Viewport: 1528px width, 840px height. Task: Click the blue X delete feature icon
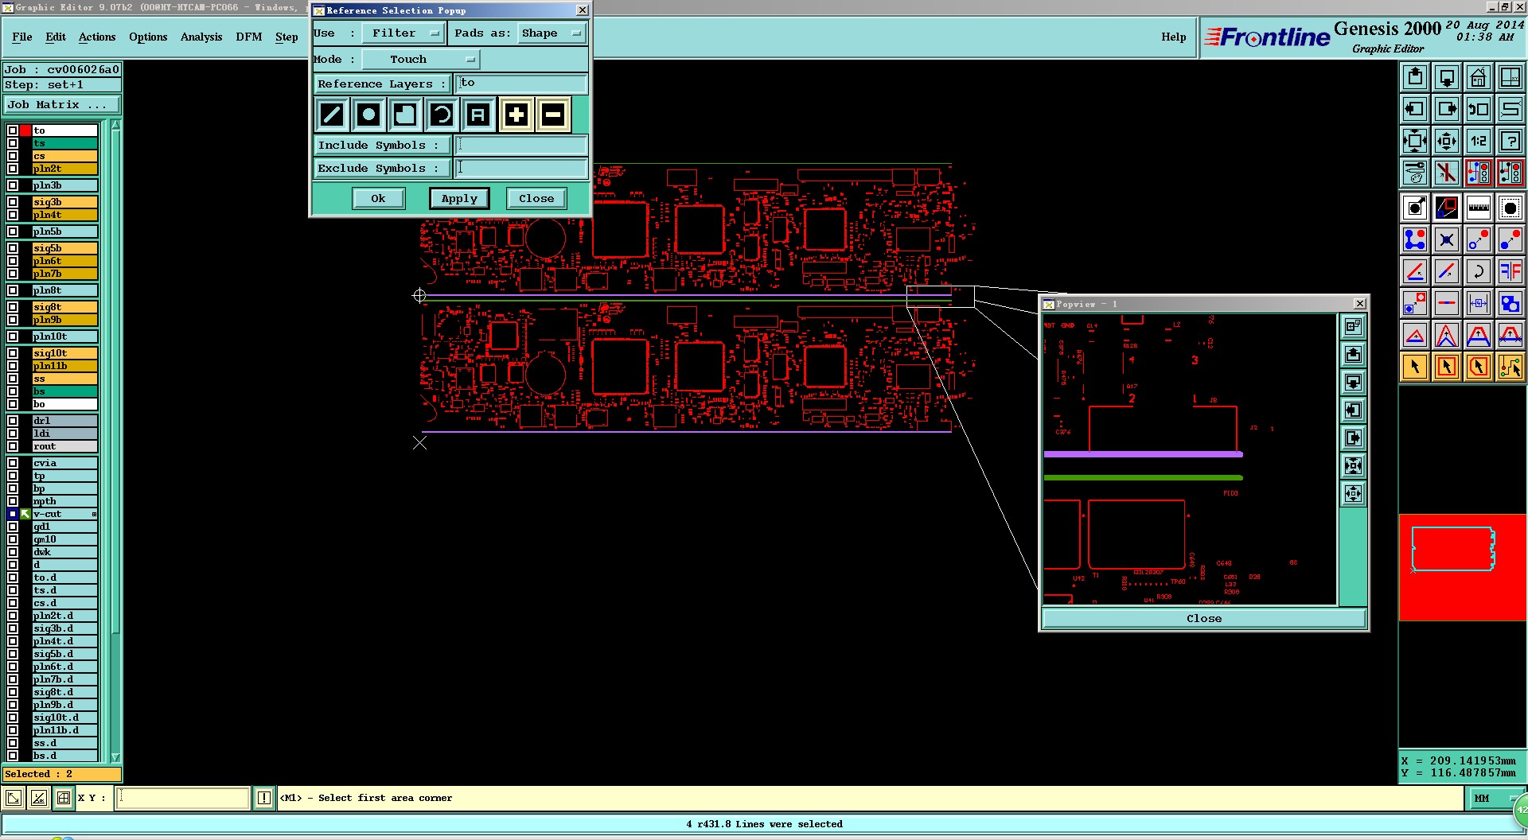click(1447, 239)
